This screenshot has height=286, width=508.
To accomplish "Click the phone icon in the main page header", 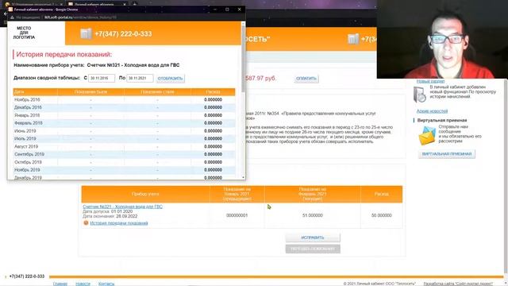I will click(353, 39).
